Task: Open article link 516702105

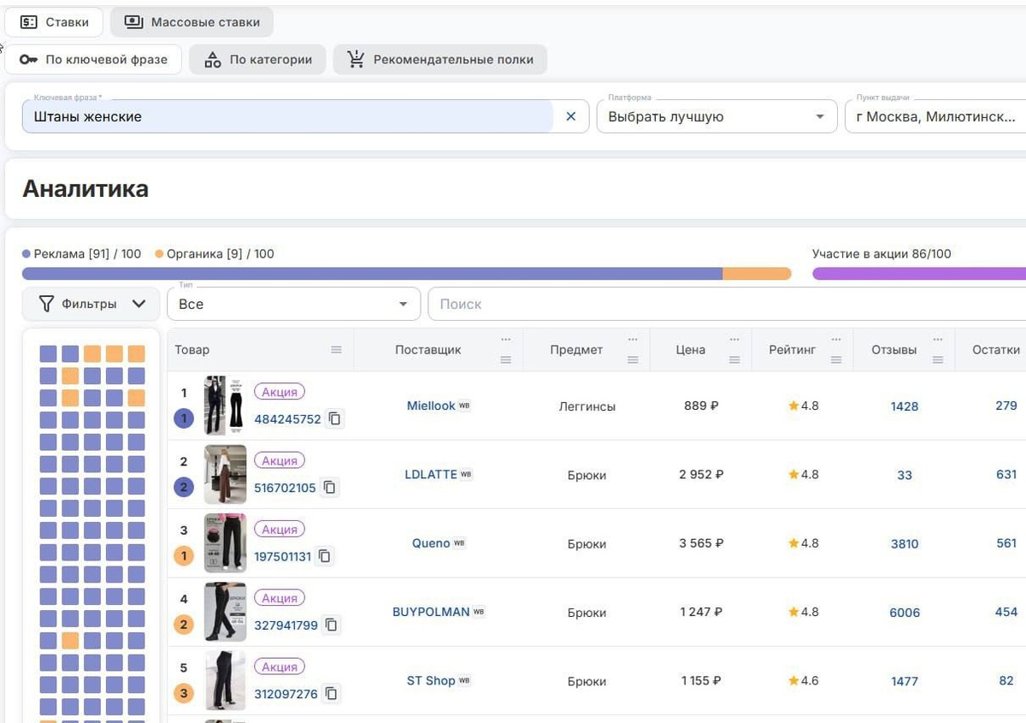Action: [285, 488]
